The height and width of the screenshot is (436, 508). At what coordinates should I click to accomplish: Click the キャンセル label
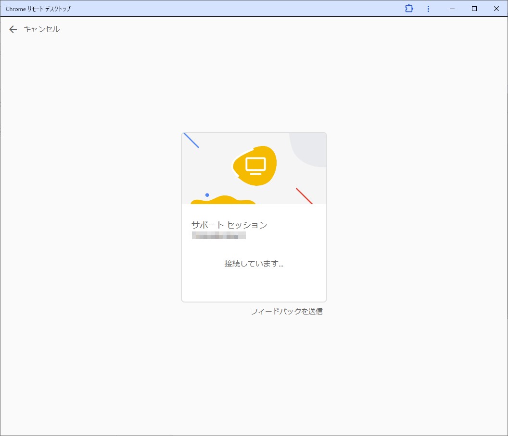tap(41, 29)
